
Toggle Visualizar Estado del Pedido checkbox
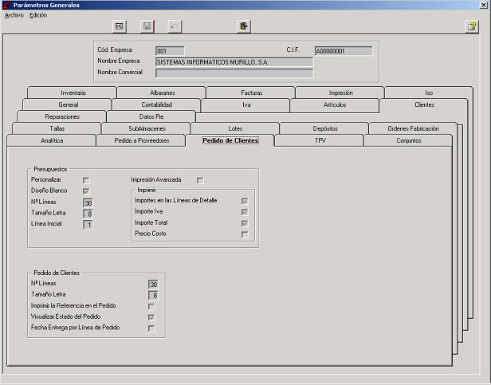[151, 317]
